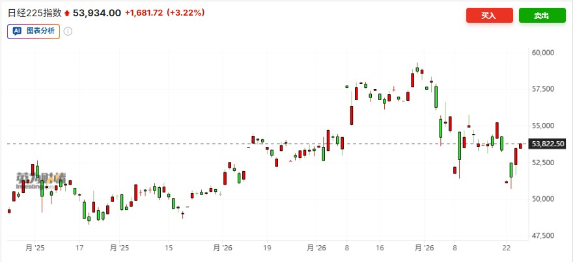The image size is (575, 262).
Task: Click the date label 17 on time axis
Action: (79, 248)
